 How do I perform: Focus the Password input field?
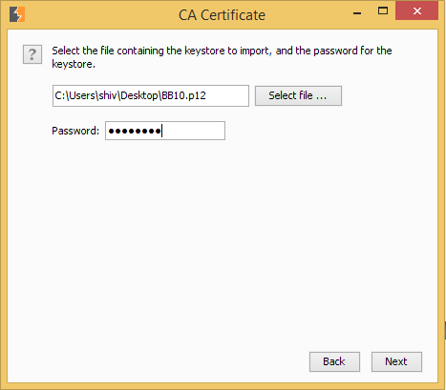[165, 131]
